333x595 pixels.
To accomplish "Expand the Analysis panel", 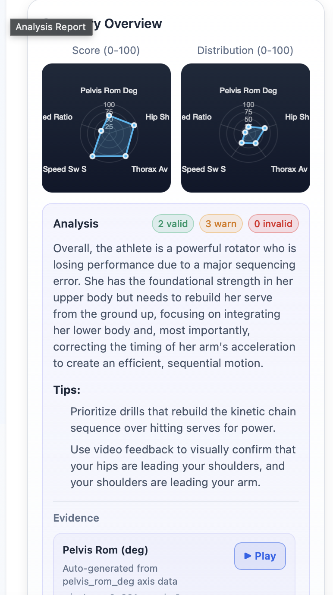I will click(x=76, y=224).
